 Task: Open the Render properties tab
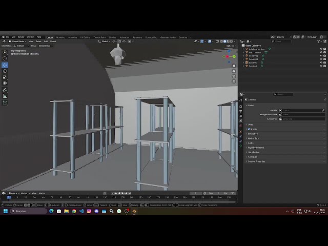coord(240,107)
